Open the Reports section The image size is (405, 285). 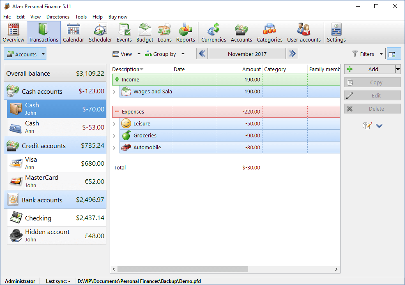(x=185, y=32)
